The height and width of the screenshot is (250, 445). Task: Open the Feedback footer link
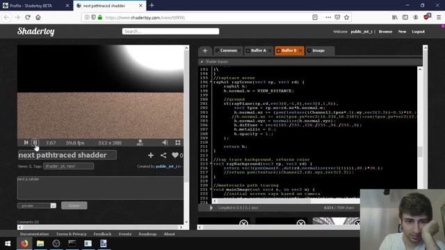pos(102,234)
